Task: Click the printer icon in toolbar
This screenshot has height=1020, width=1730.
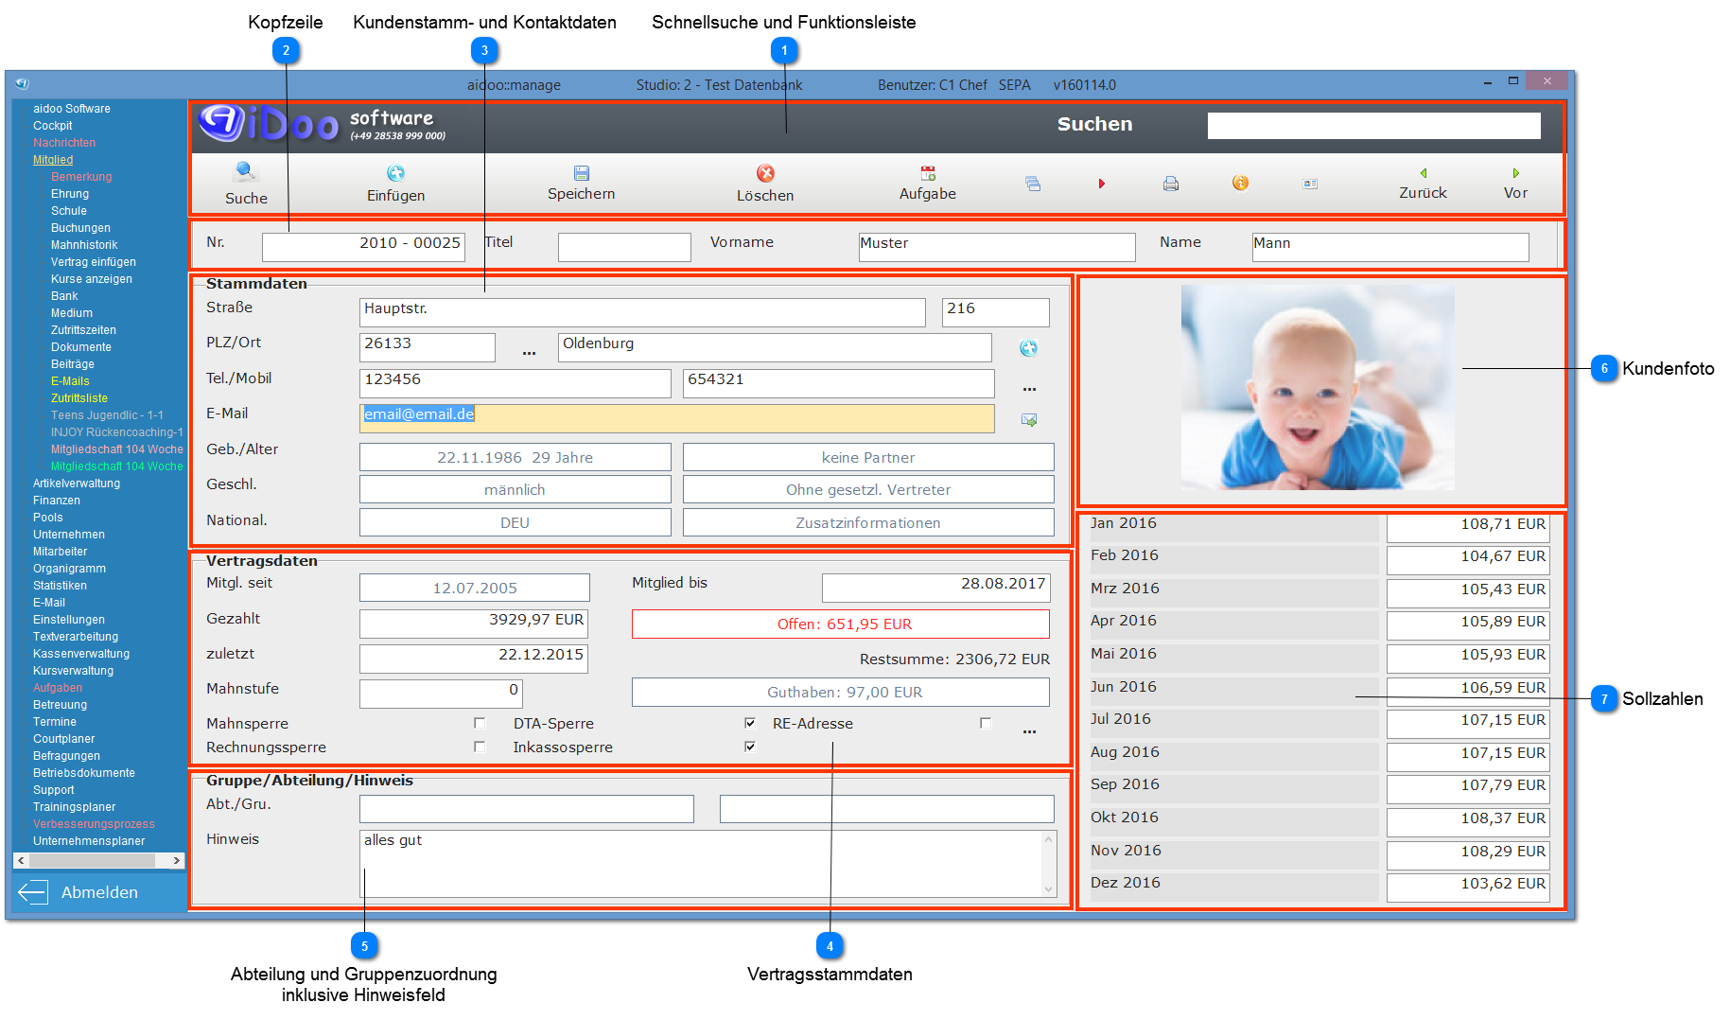Action: (1170, 184)
